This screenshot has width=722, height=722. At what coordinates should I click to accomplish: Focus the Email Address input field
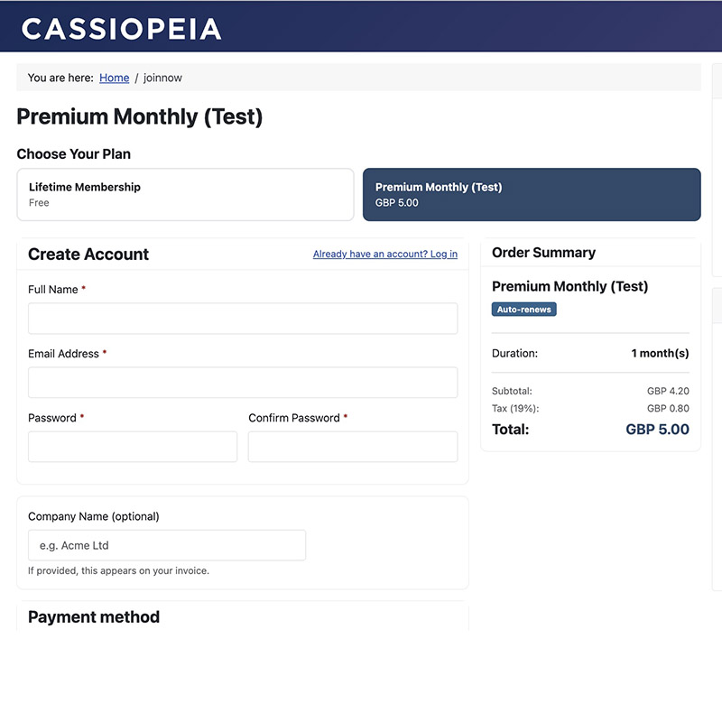pyautogui.click(x=243, y=382)
